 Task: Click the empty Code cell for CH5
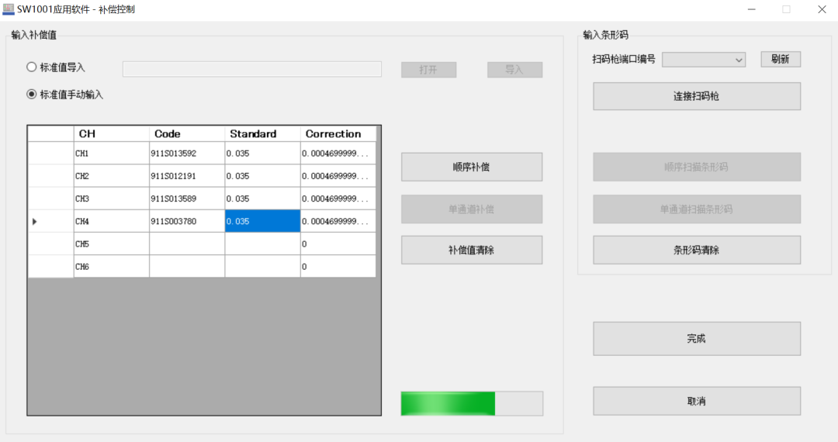pyautogui.click(x=187, y=244)
